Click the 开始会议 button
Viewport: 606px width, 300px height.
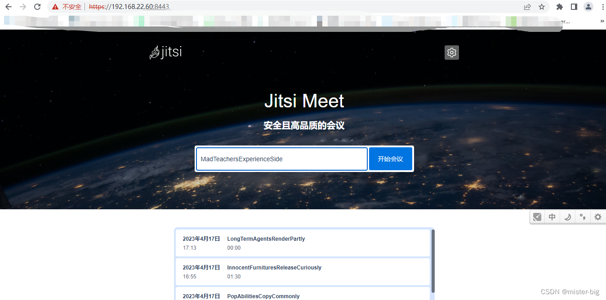pyautogui.click(x=390, y=159)
